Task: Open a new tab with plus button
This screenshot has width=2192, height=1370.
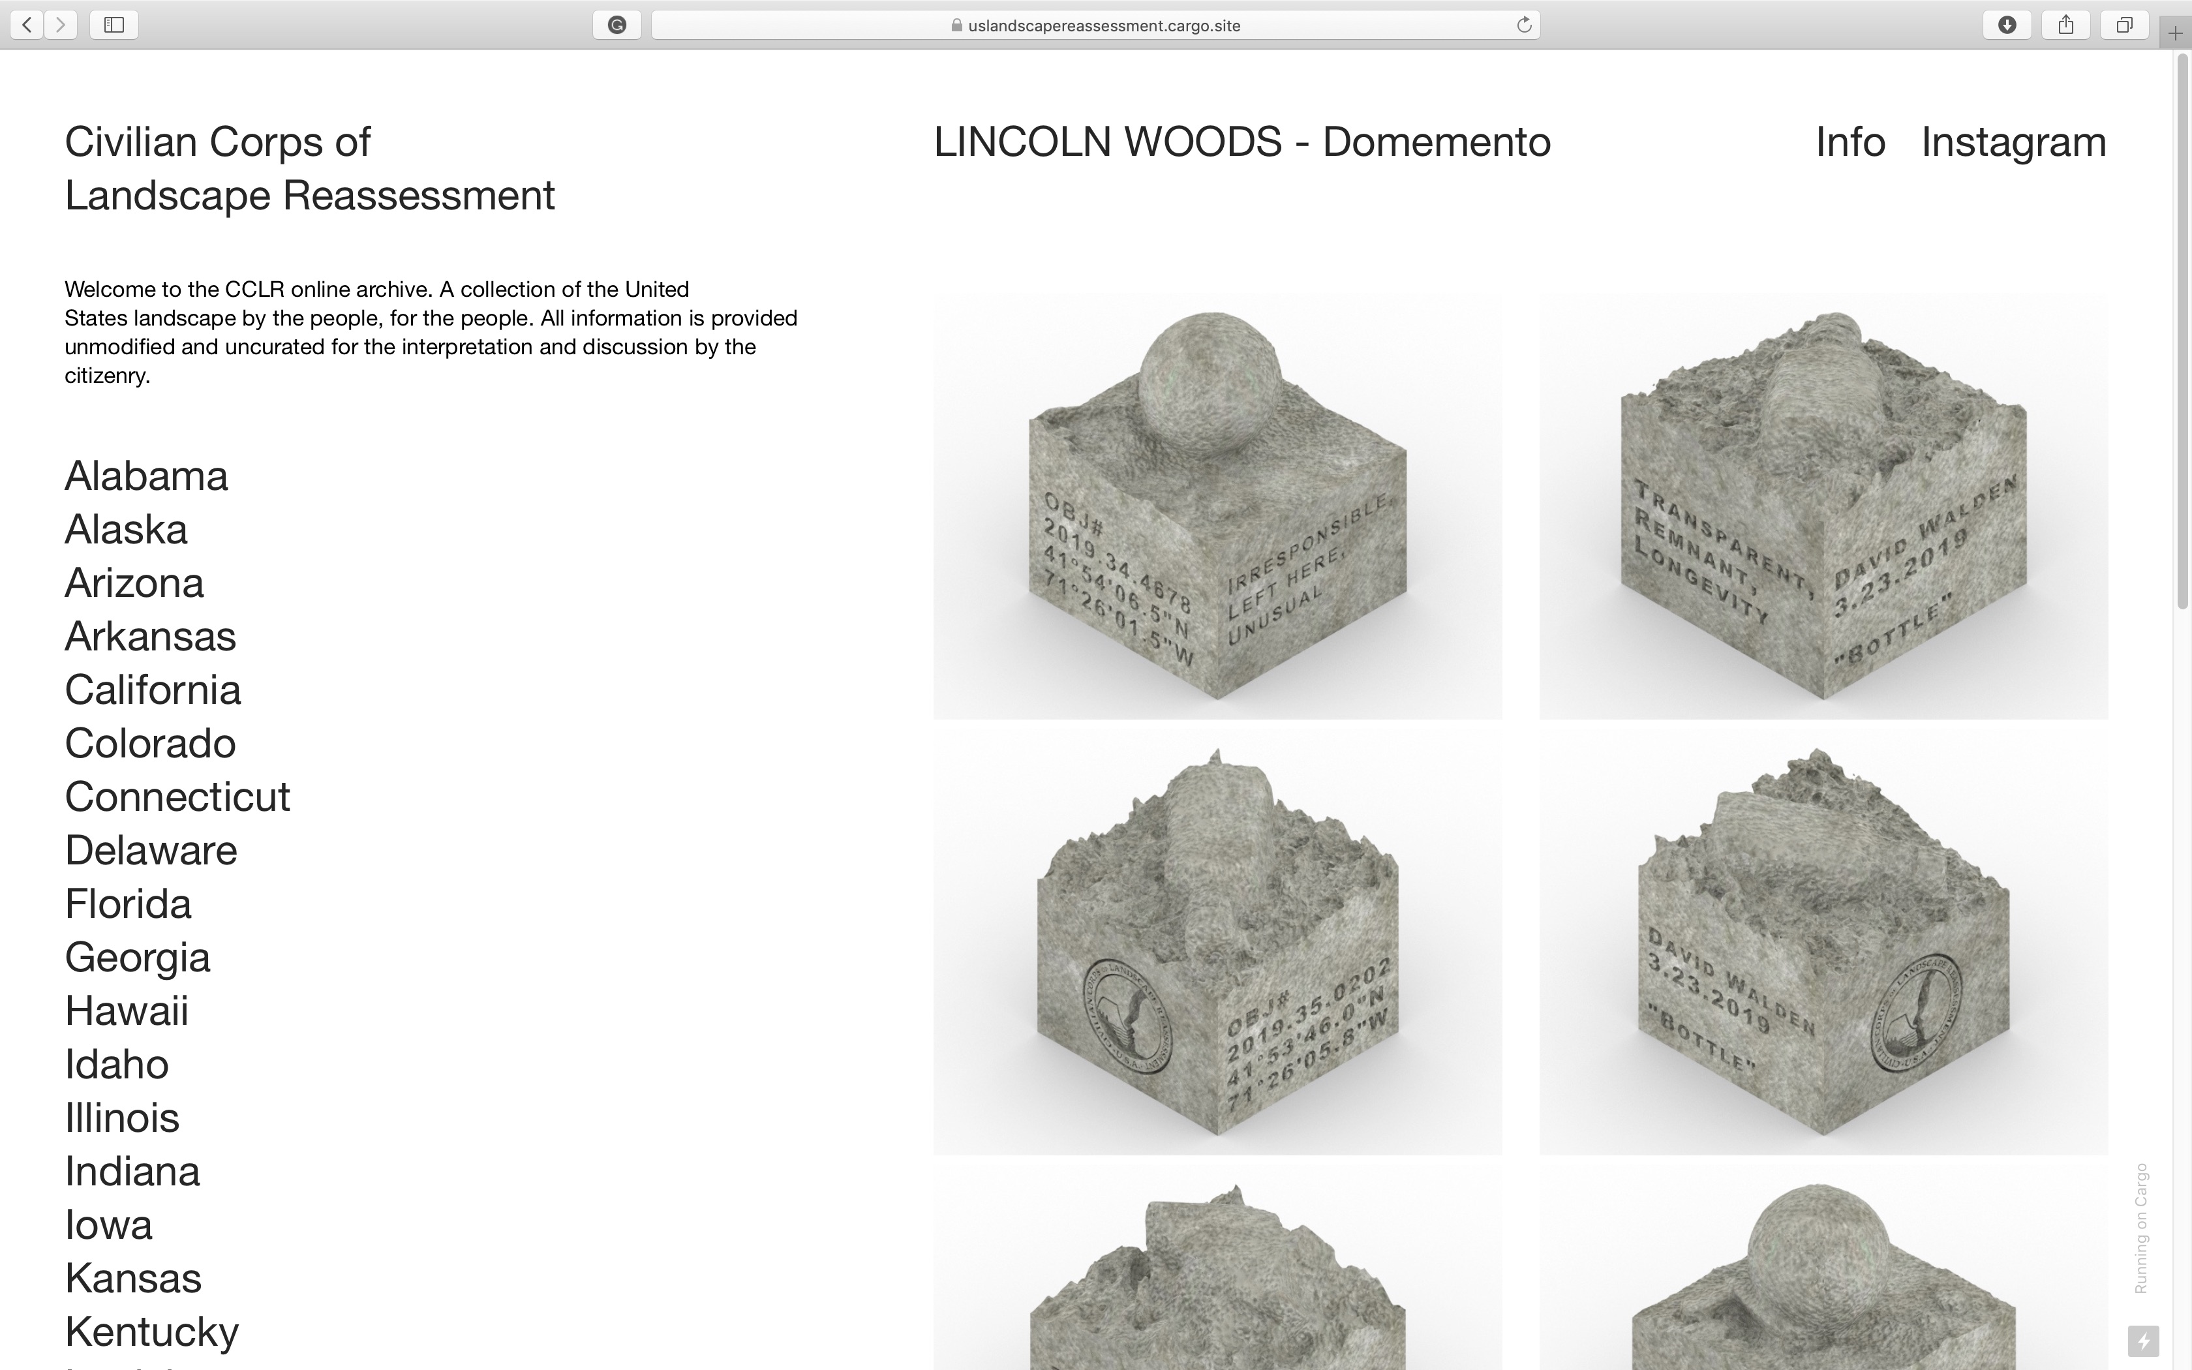Action: click(2176, 35)
